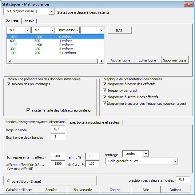This screenshot has height=195, width=195.
Task: Select the row '2 enfants'
Action: 56,45
